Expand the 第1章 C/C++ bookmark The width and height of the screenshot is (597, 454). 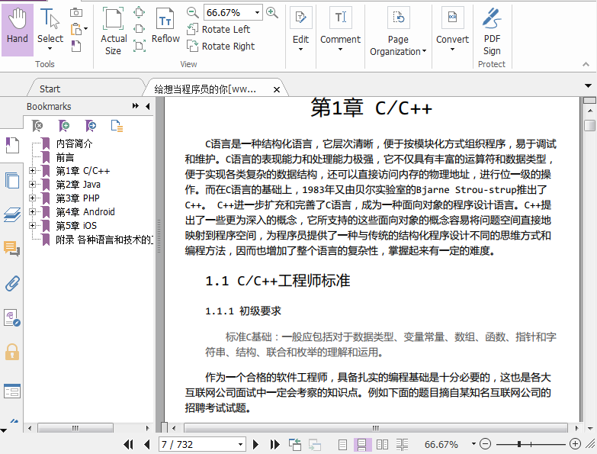[32, 171]
